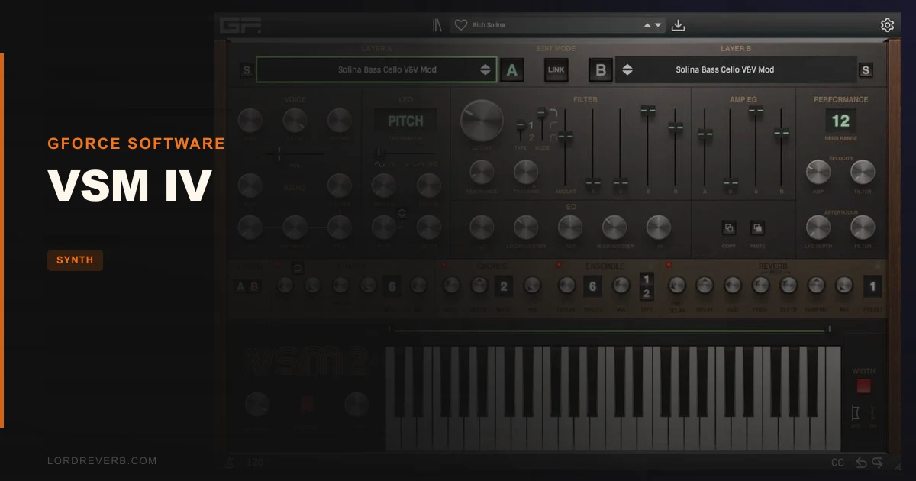
Task: Toggle the LINK edit mode button
Action: (556, 69)
